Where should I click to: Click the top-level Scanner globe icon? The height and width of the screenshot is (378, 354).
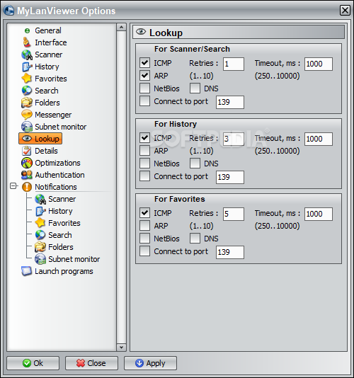[x=27, y=55]
